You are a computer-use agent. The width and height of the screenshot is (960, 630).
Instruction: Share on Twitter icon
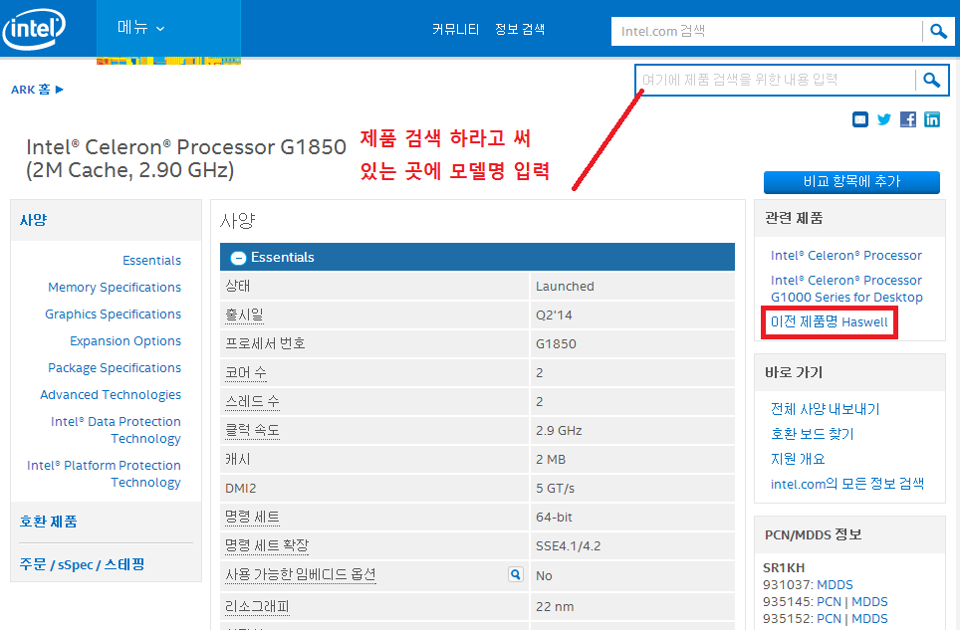[884, 119]
